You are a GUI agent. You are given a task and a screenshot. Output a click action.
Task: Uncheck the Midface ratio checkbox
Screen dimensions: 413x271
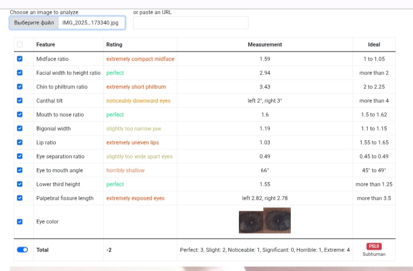pyautogui.click(x=20, y=59)
